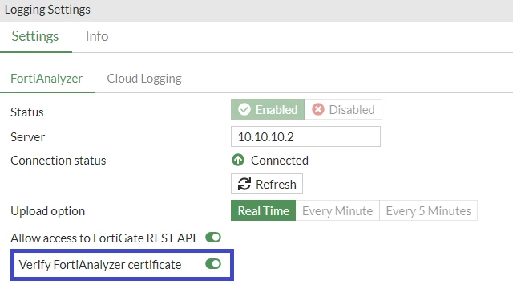Screen dimensions: 513x293
Task: Click the Upload option label
Action: coord(48,211)
